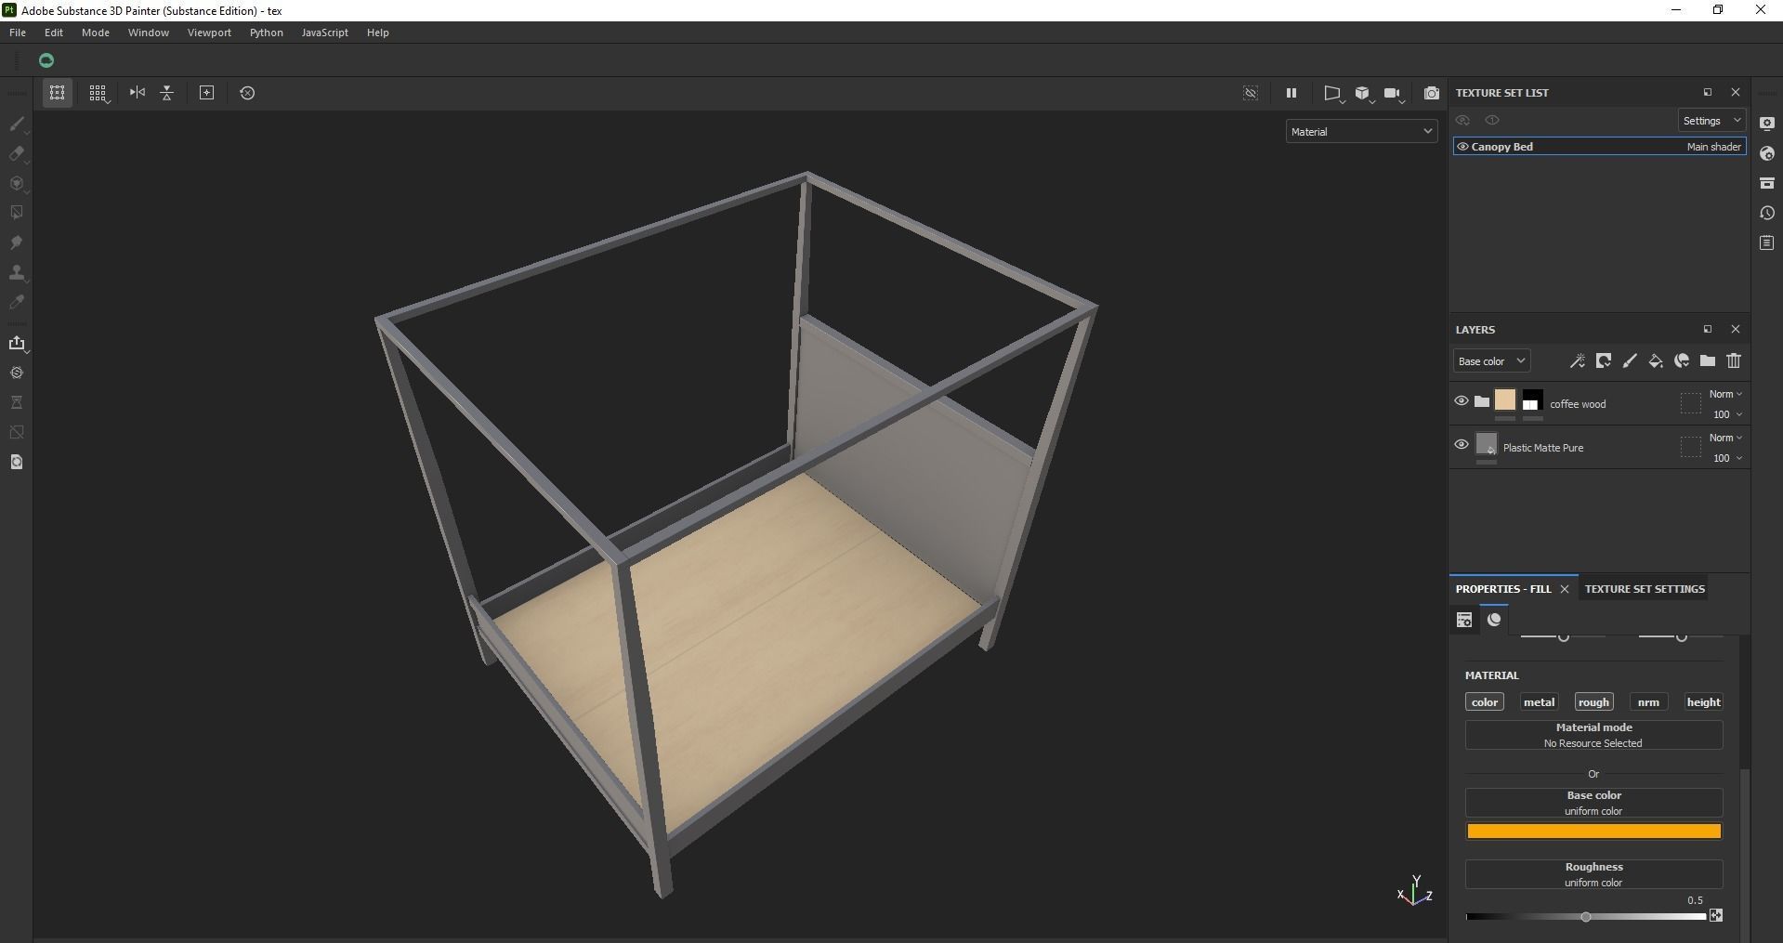Toggle the rough channel button
Viewport: 1783px width, 943px height.
(1593, 702)
